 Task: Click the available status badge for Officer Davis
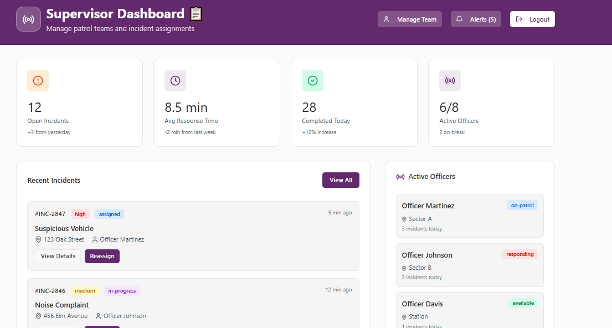pyautogui.click(x=523, y=303)
